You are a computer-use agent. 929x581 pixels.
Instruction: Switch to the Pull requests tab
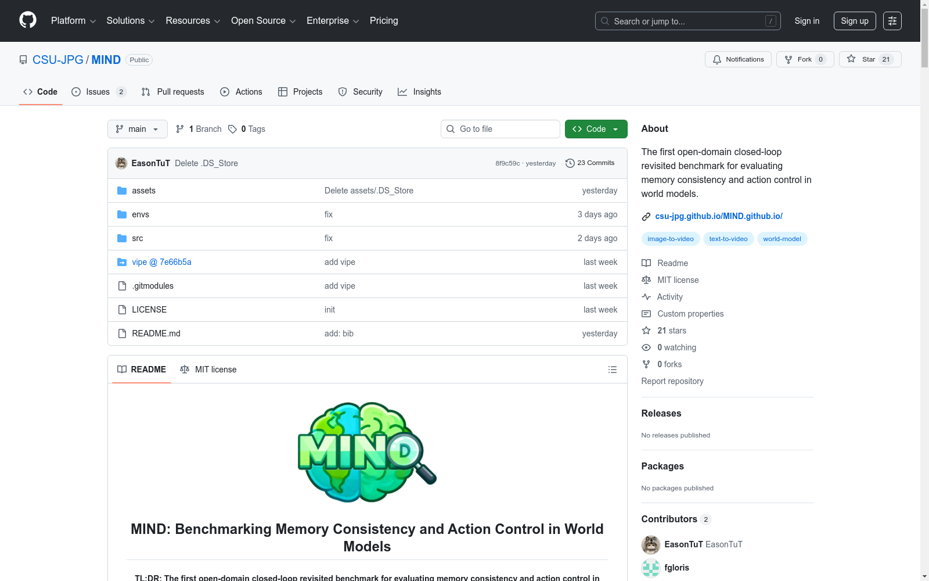[173, 92]
